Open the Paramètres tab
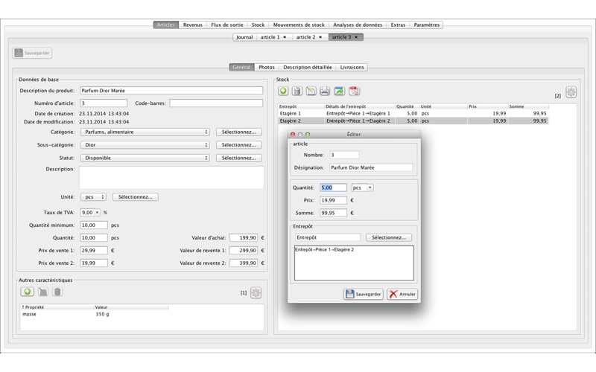Screen dimensions: 596x372 pyautogui.click(x=426, y=25)
